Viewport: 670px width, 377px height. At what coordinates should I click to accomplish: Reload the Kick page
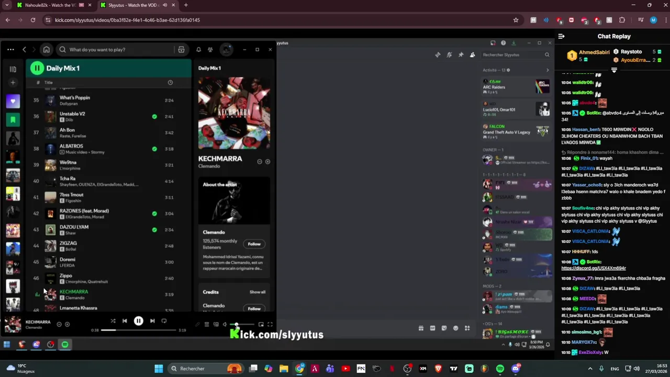click(32, 20)
